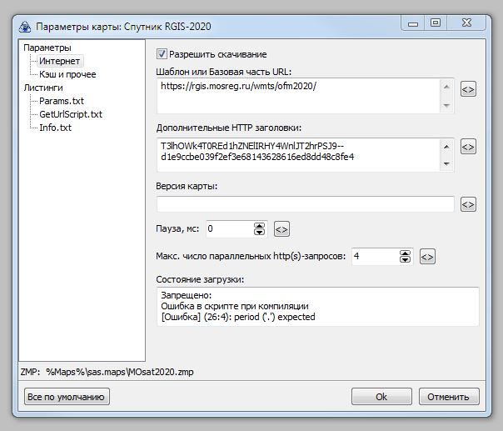Image resolution: width=503 pixels, height=431 pixels.
Task: Click the <> button next to URL template field
Action: coord(468,89)
